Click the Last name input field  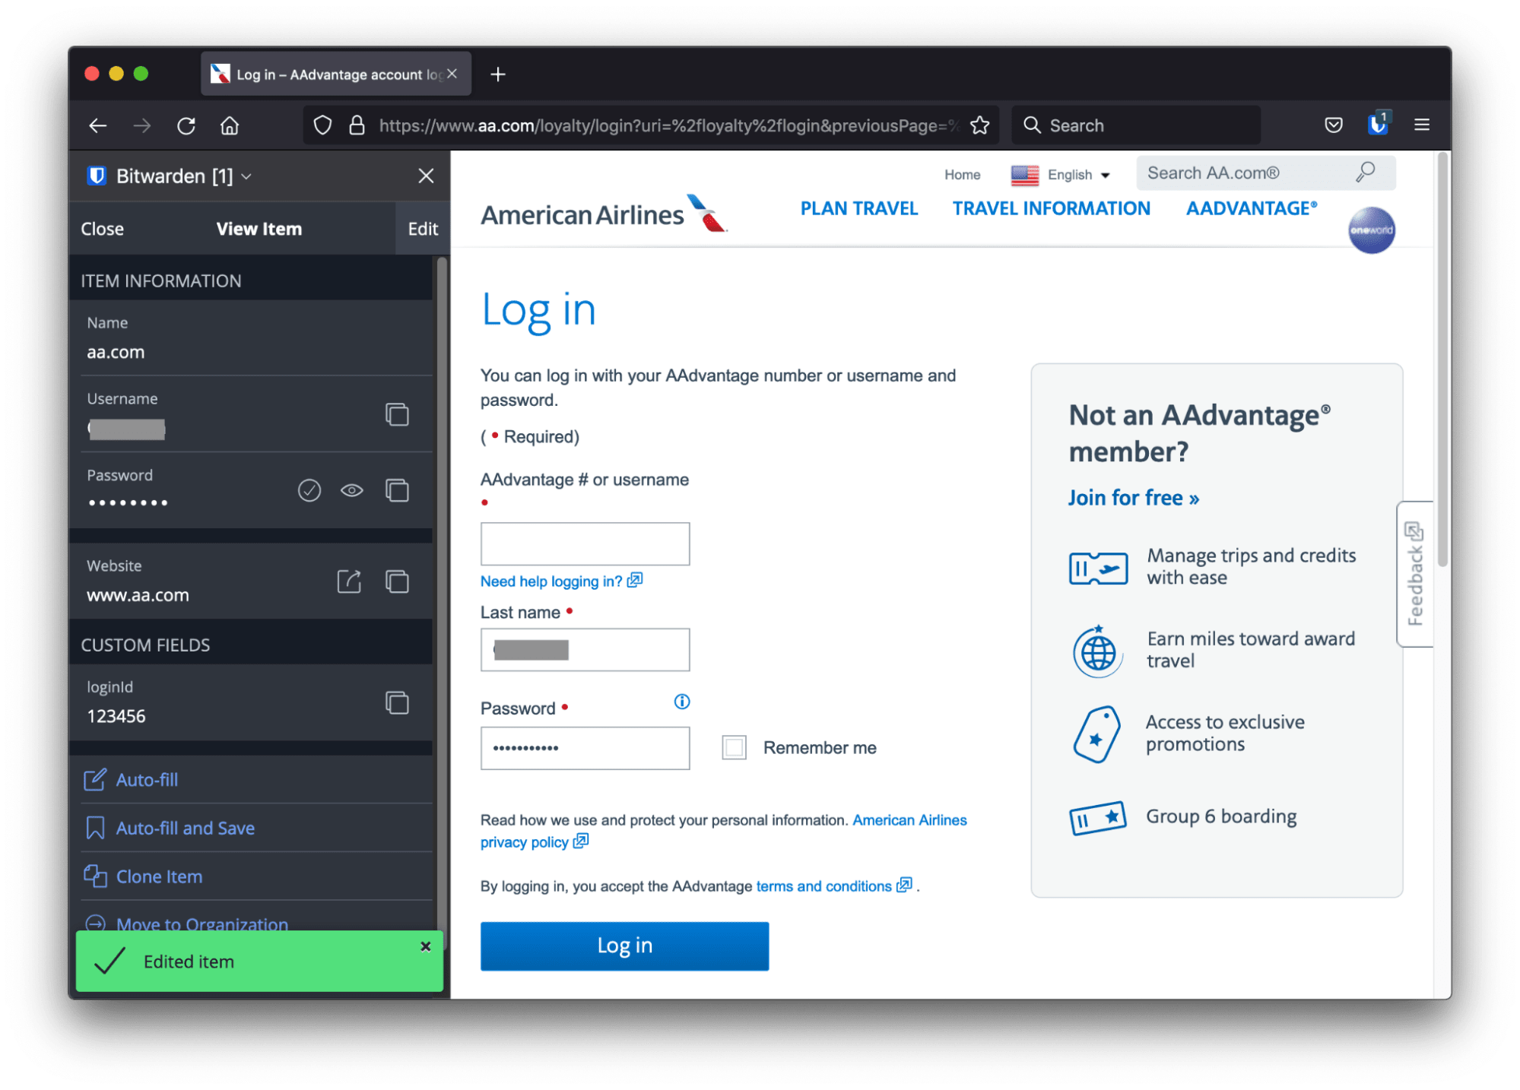(x=585, y=650)
